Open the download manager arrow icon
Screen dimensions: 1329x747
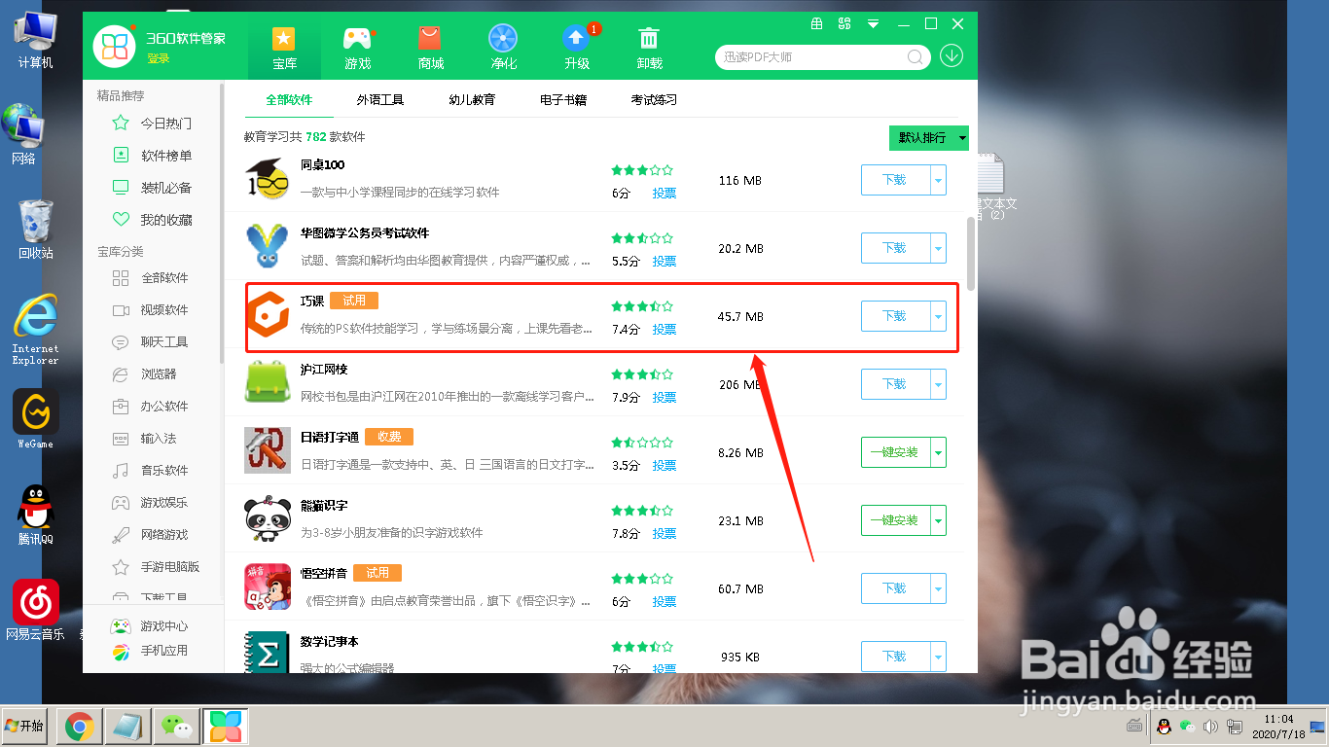click(x=951, y=55)
